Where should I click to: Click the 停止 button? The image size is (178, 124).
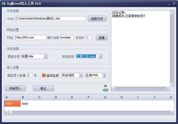tap(43, 88)
